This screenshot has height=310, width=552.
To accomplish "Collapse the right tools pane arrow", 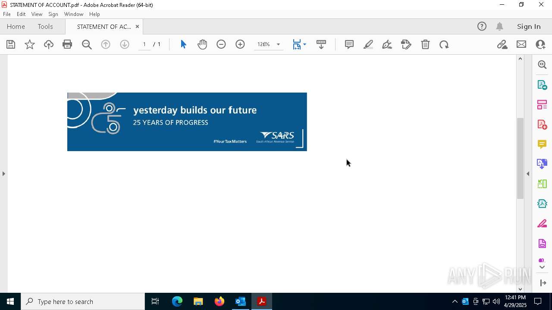I will [x=528, y=174].
